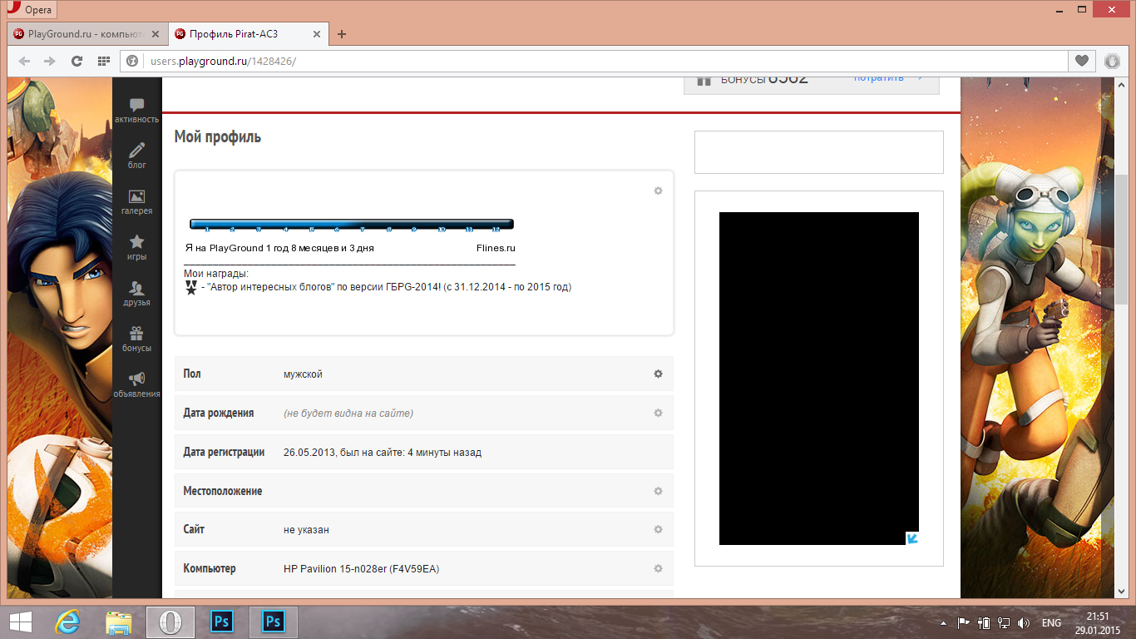Screen dimensions: 1136x639
Task: Edit the Пол field using its gear icon
Action: point(658,374)
